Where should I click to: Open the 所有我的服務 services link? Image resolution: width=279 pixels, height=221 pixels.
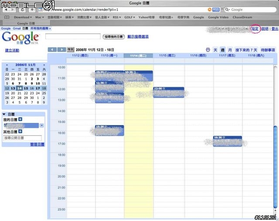pyautogui.click(x=41, y=28)
